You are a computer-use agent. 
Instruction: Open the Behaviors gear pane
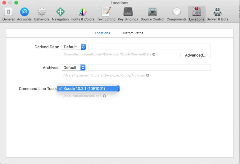[x=42, y=14]
